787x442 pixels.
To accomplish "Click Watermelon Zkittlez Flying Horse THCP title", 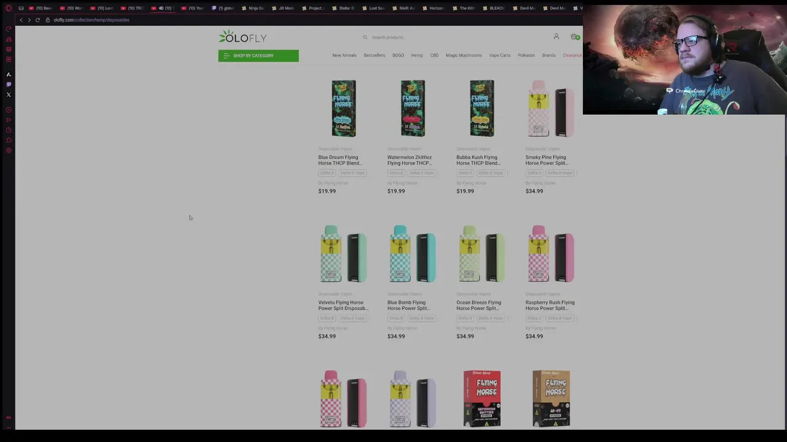I will click(x=409, y=160).
